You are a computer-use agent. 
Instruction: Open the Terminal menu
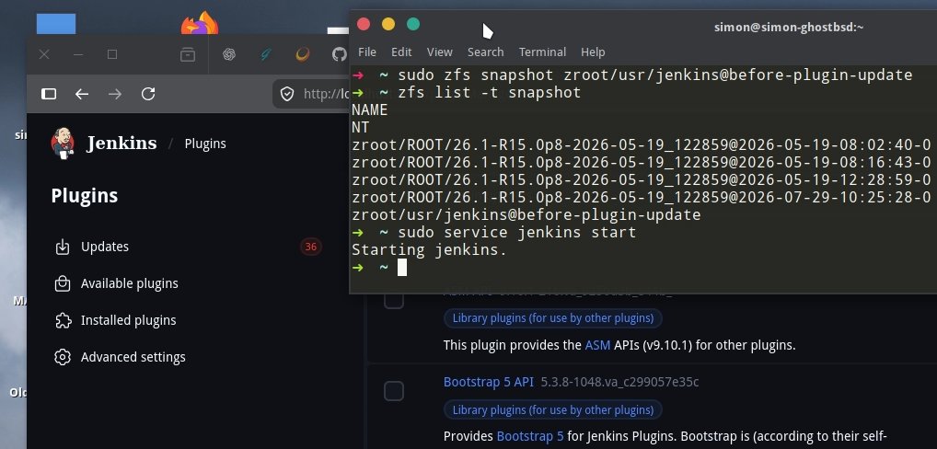542,52
